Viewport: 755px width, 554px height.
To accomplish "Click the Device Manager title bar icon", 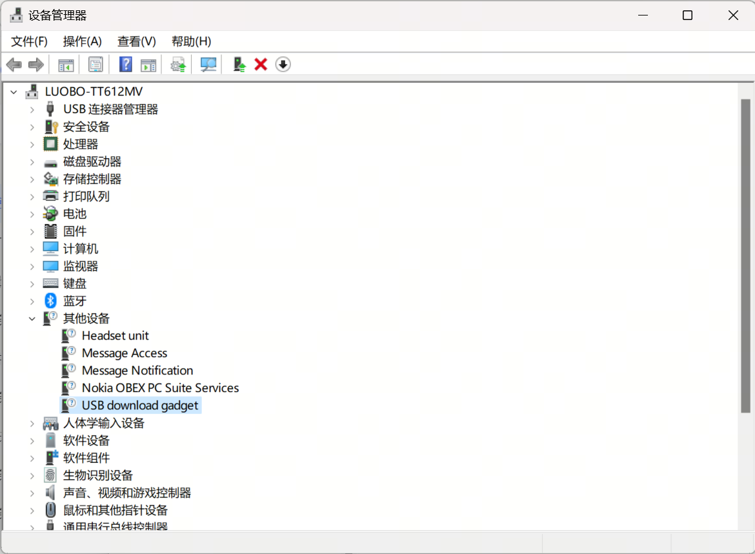I will (x=16, y=15).
